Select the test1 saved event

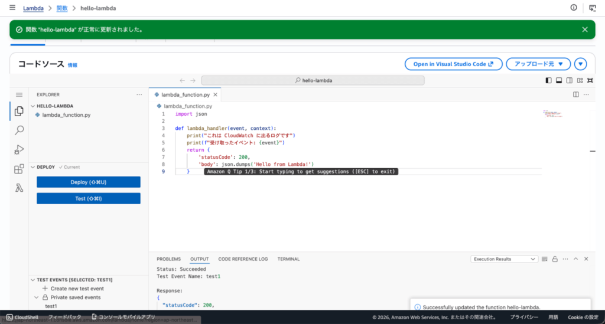click(51, 306)
